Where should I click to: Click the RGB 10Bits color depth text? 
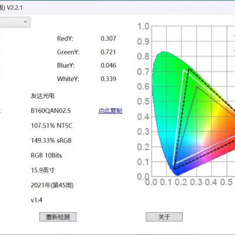[x=46, y=155]
